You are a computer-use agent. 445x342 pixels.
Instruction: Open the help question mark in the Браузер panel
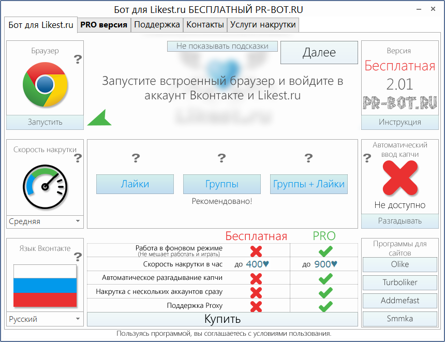click(x=78, y=59)
